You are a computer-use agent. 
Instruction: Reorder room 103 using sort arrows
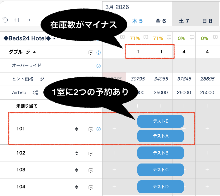77,170
